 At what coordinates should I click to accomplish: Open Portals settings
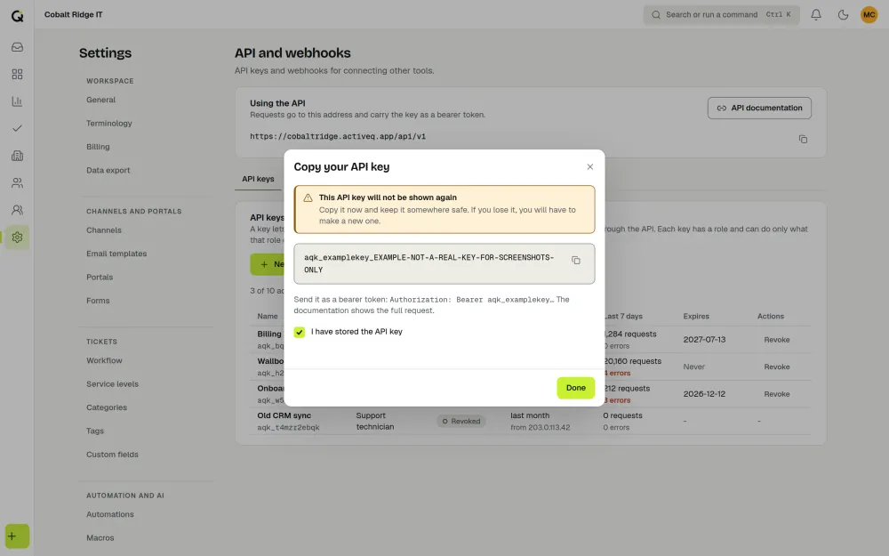(100, 277)
